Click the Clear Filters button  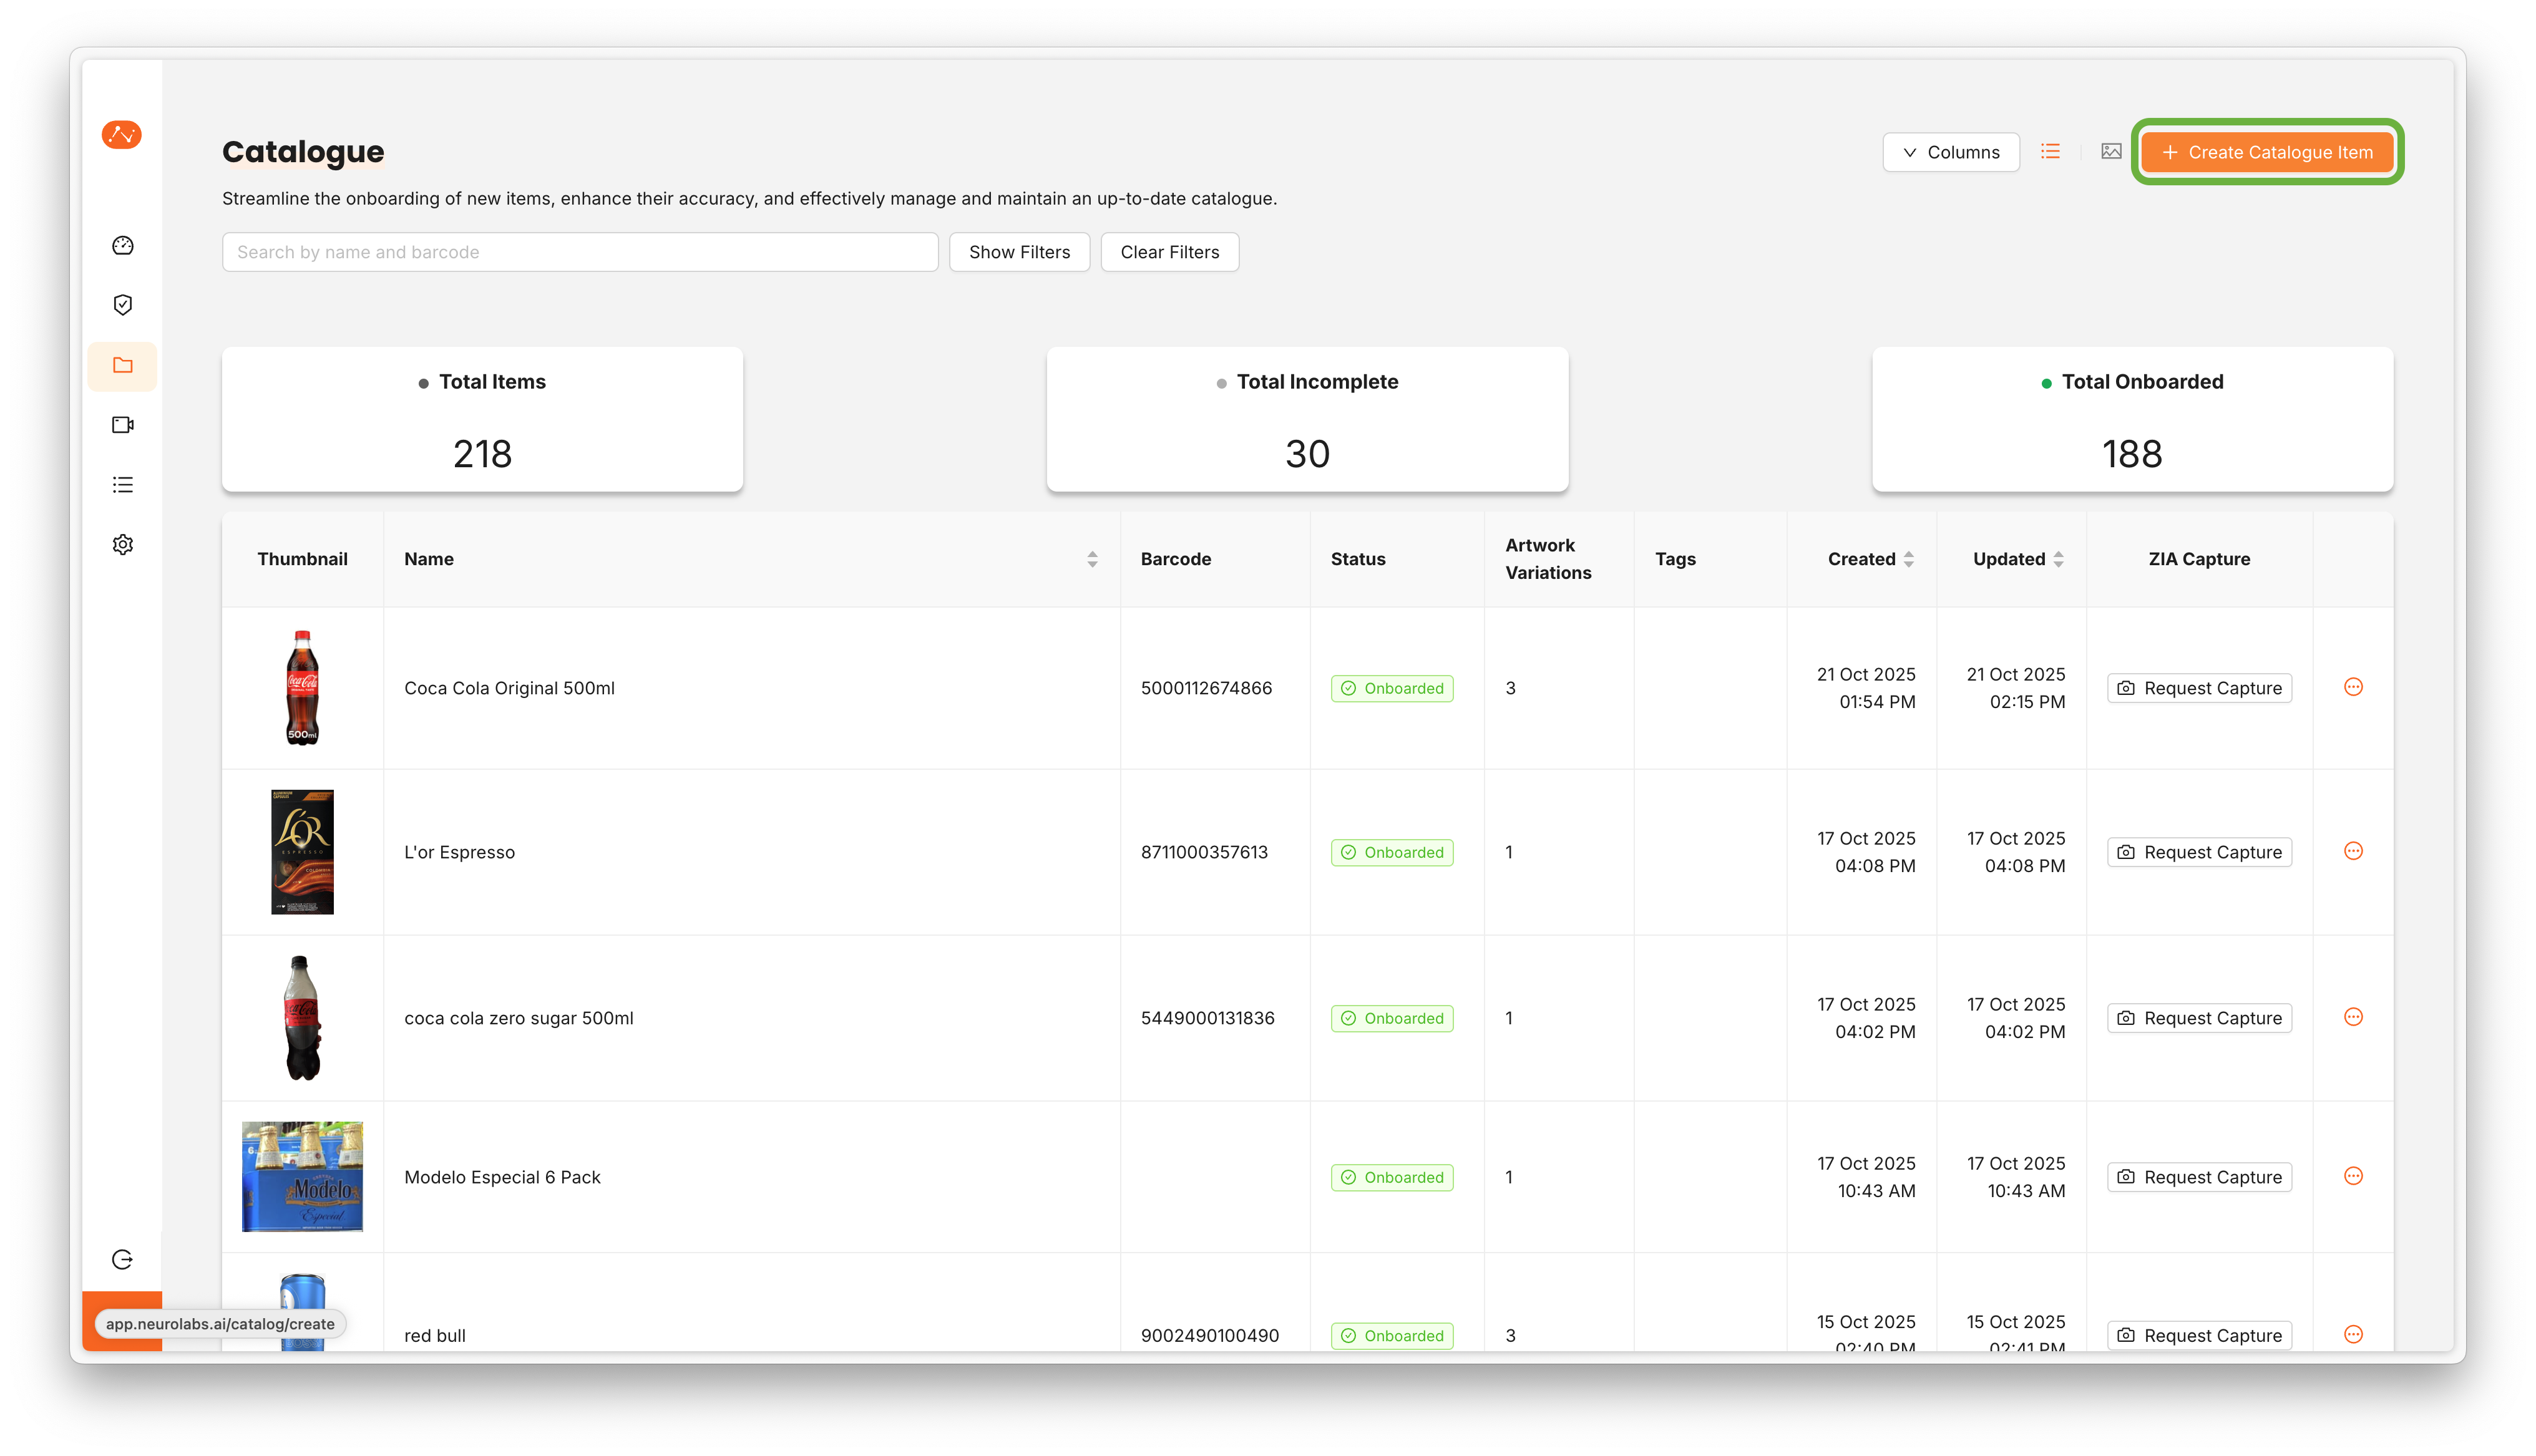[1169, 252]
